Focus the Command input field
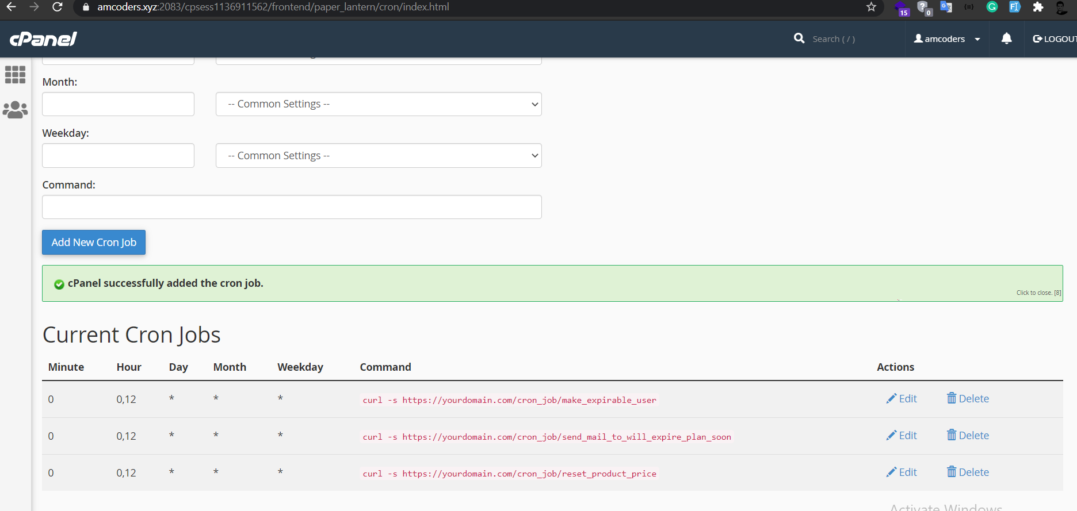The image size is (1077, 511). 292,207
